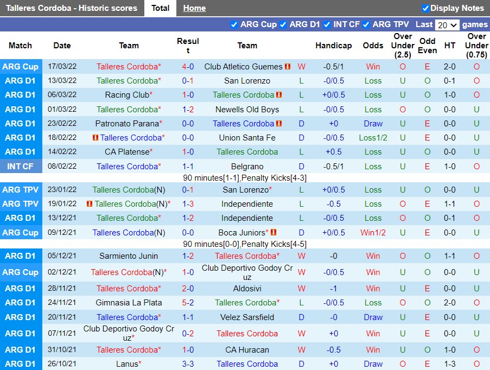
Task: Click the 5-2 result of the Gimnasia La Plata match
Action: click(x=188, y=303)
